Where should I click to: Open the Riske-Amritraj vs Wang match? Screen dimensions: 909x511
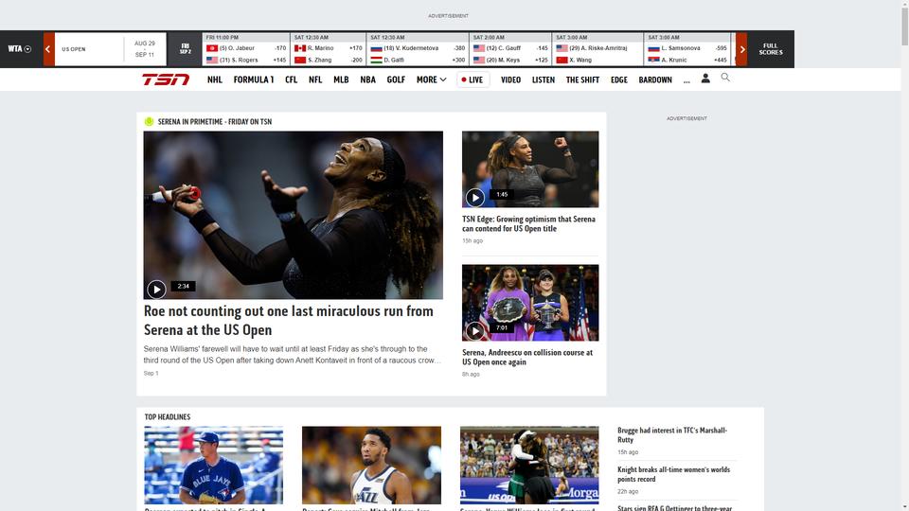tap(597, 49)
